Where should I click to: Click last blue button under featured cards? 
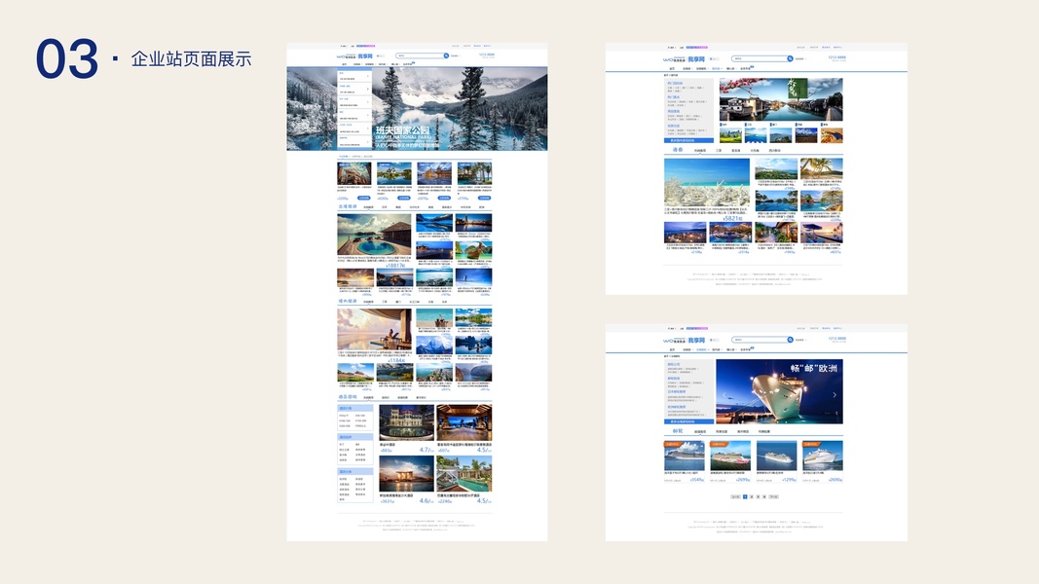coord(485,198)
